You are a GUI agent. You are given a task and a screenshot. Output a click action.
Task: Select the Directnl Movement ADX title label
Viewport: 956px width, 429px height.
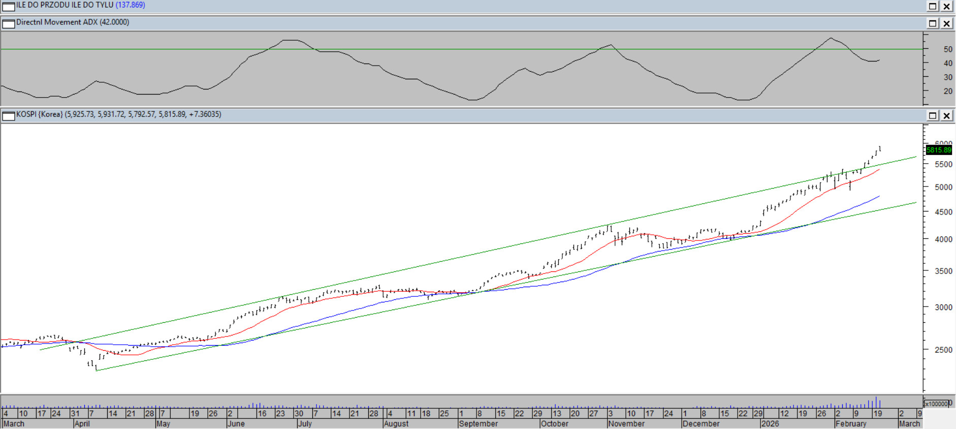(x=57, y=22)
